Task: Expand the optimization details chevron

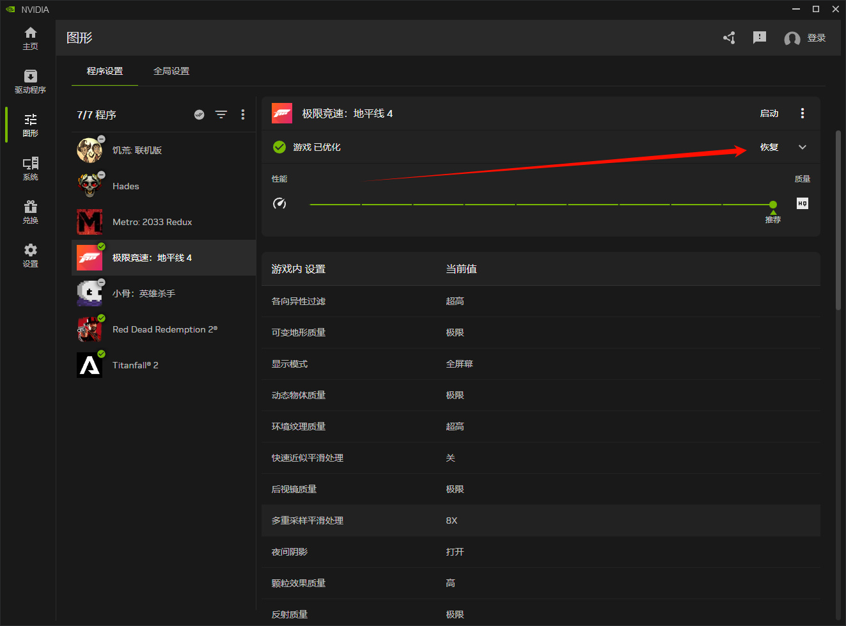Action: coord(803,147)
